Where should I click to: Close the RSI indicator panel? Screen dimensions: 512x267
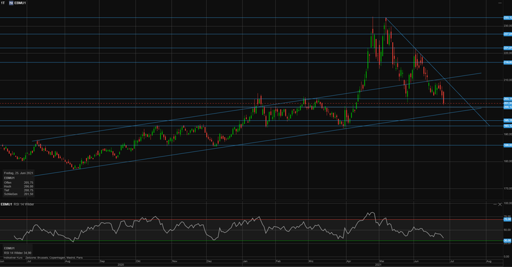[x=500, y=204]
